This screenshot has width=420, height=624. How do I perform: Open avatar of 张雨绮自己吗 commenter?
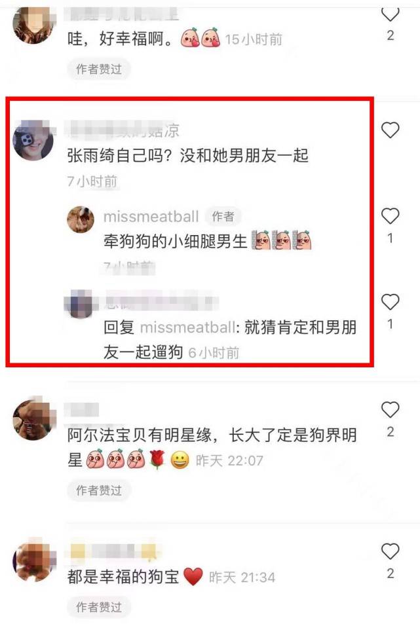[33, 140]
